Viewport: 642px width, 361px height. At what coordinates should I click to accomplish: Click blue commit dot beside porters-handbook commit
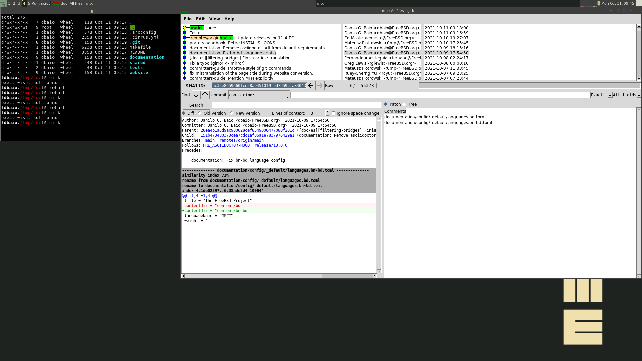pyautogui.click(x=185, y=43)
